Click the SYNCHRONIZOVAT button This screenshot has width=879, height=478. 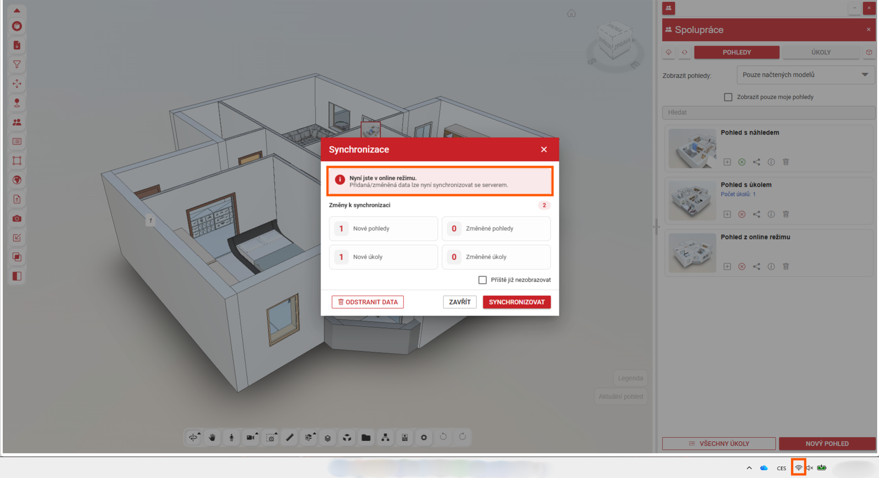coord(517,302)
